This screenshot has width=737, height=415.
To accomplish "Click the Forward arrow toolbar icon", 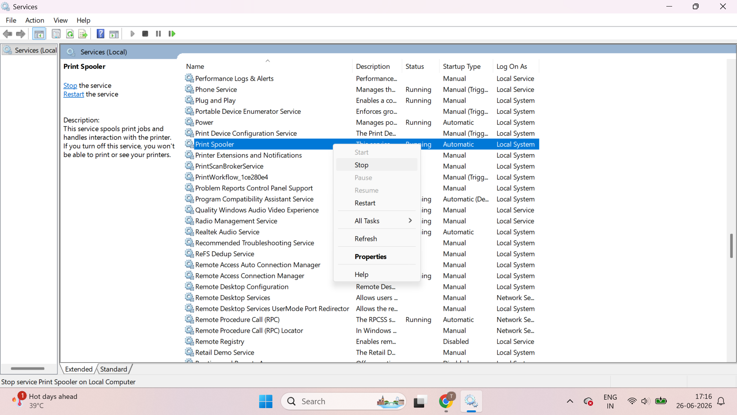I will [x=21, y=34].
